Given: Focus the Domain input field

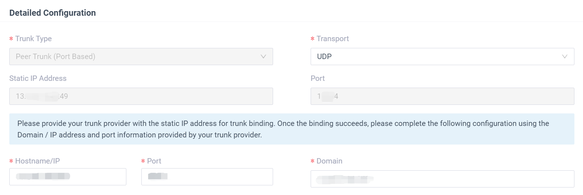Looking at the screenshot, I should coord(442,179).
